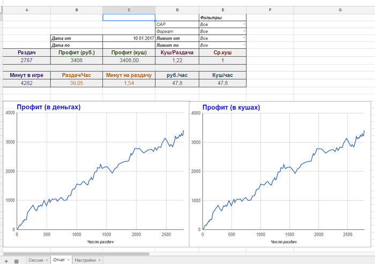The image size is (375, 264).
Task: Click the Фильтры header cell
Action: (223, 18)
